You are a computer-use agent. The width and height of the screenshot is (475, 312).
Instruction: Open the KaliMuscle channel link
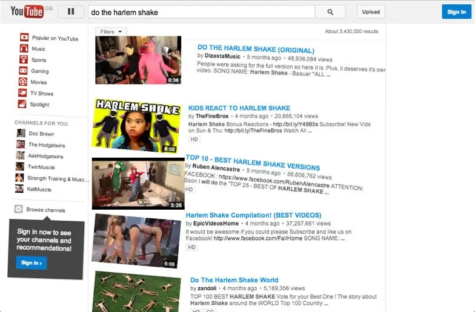tap(39, 189)
